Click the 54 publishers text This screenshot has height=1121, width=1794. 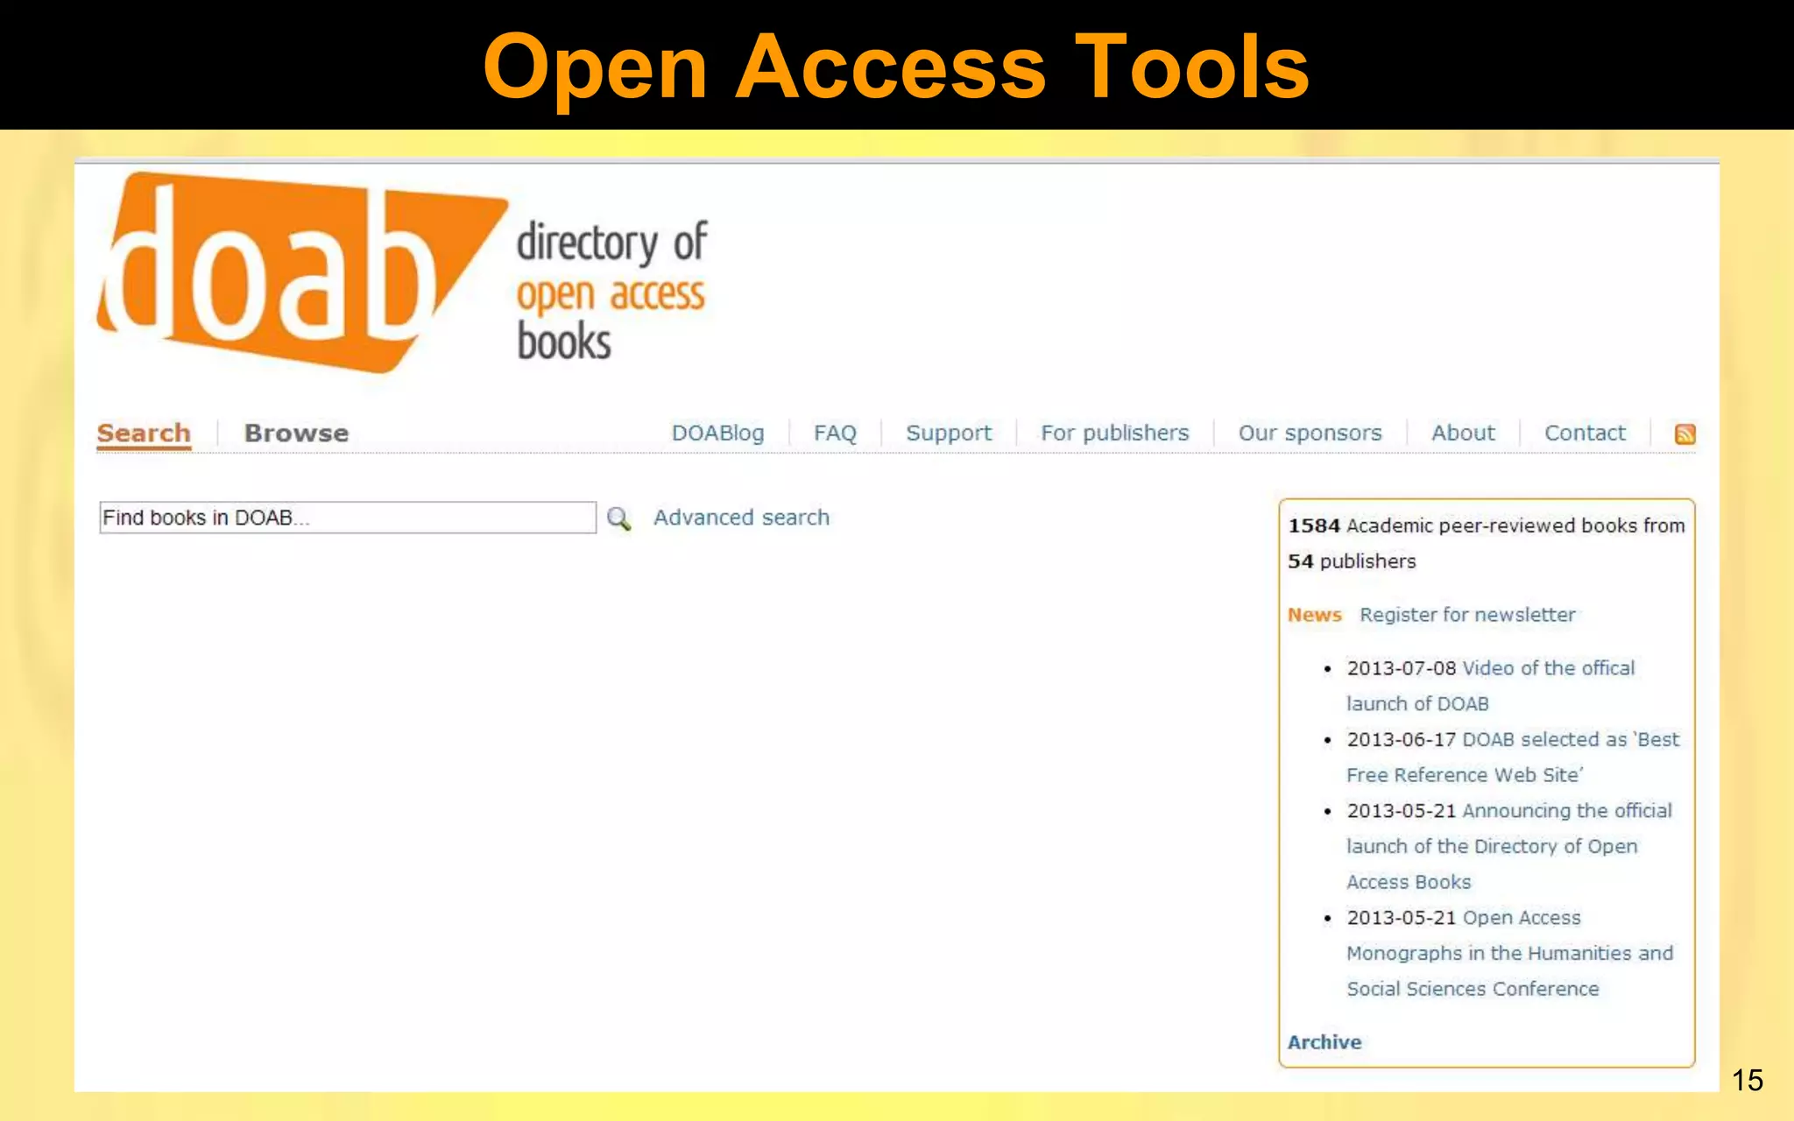(1352, 561)
